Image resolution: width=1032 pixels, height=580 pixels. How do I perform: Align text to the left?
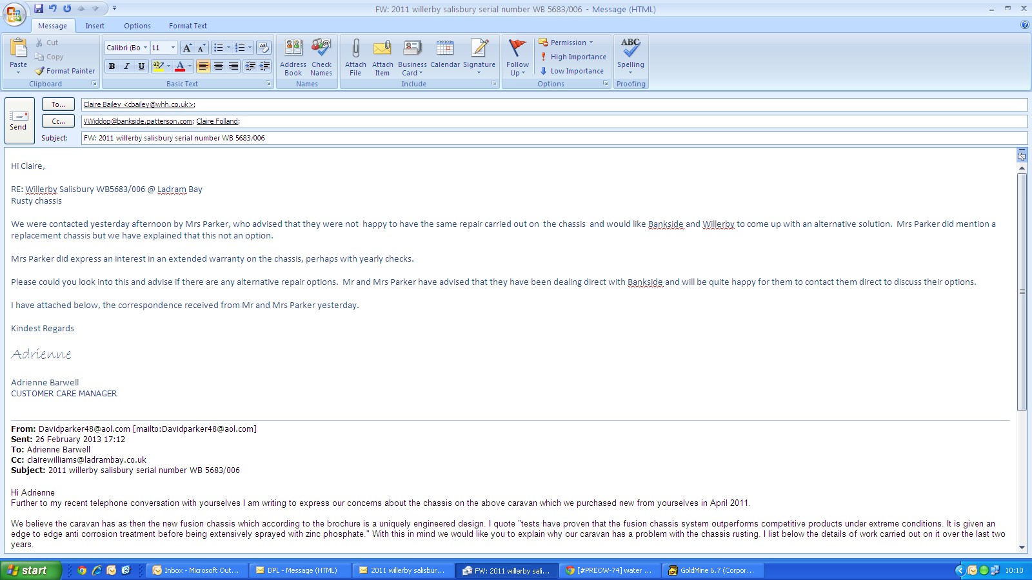click(204, 66)
